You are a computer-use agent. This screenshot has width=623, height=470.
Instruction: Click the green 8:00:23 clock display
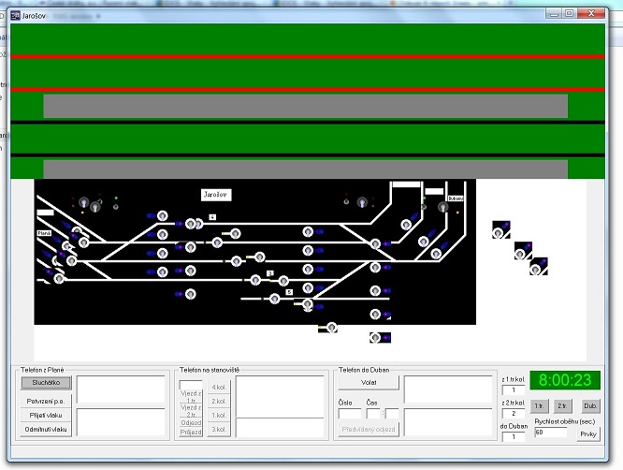coord(565,380)
